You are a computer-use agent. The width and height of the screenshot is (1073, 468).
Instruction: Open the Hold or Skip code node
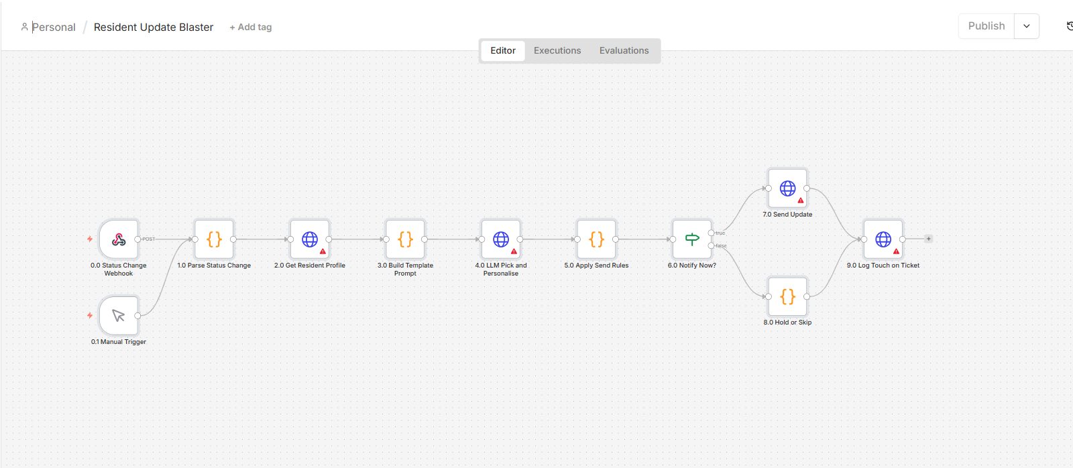[787, 296]
